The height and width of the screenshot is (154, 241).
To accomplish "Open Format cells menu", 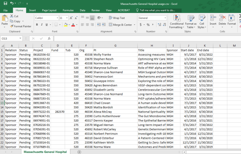I will tap(231, 21).
